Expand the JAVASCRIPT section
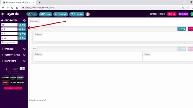Viewport: 193px width, 108px height. pyautogui.click(x=9, y=61)
